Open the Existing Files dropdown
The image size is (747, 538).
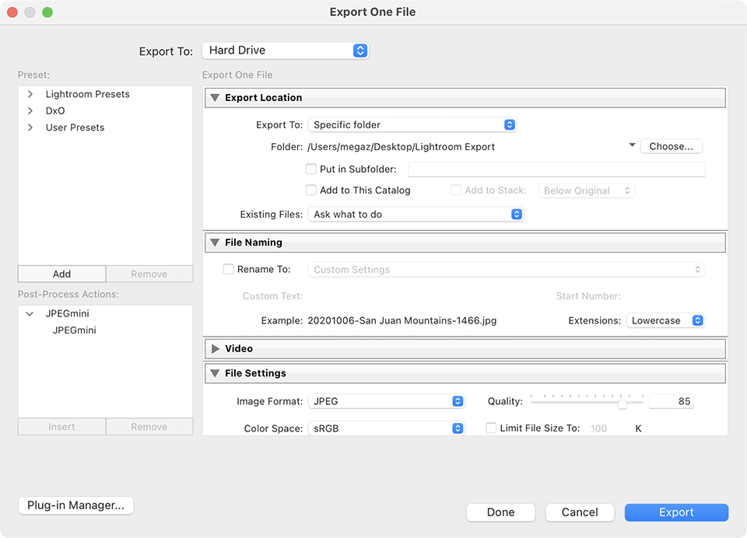(416, 214)
